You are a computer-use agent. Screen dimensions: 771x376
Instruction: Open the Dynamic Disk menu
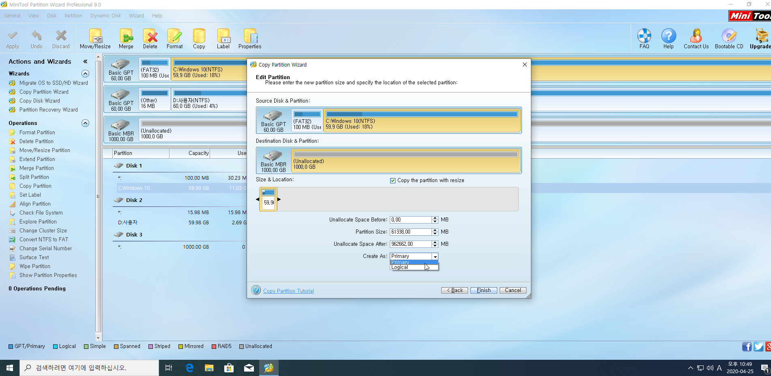tap(106, 16)
